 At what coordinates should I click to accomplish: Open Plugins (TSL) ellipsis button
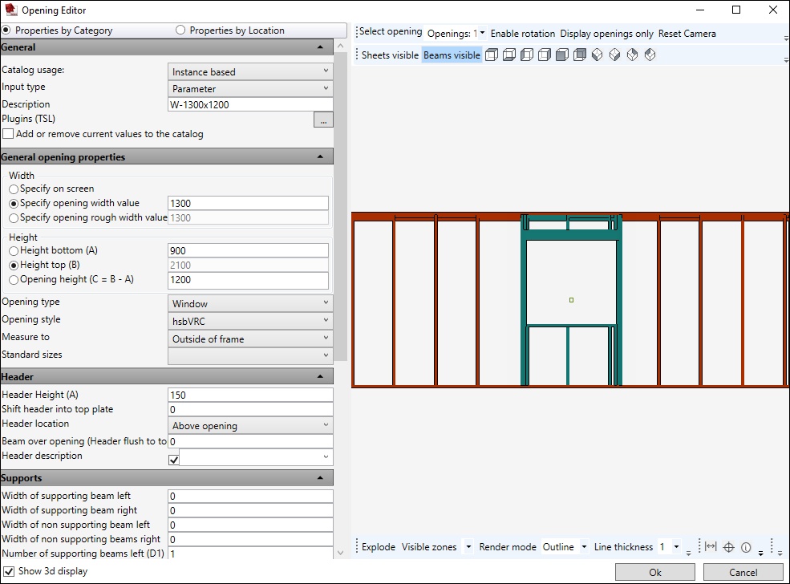point(323,120)
